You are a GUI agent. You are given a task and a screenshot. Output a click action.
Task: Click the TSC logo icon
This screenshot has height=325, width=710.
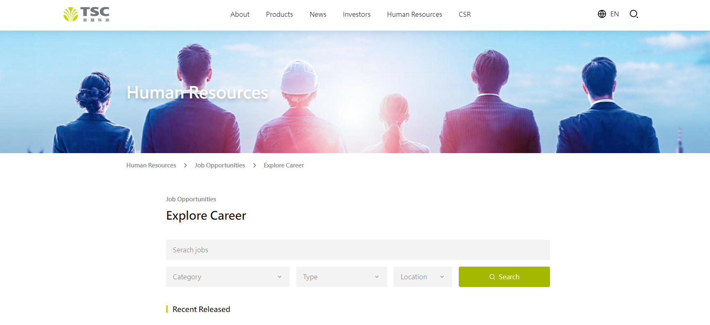tap(71, 15)
